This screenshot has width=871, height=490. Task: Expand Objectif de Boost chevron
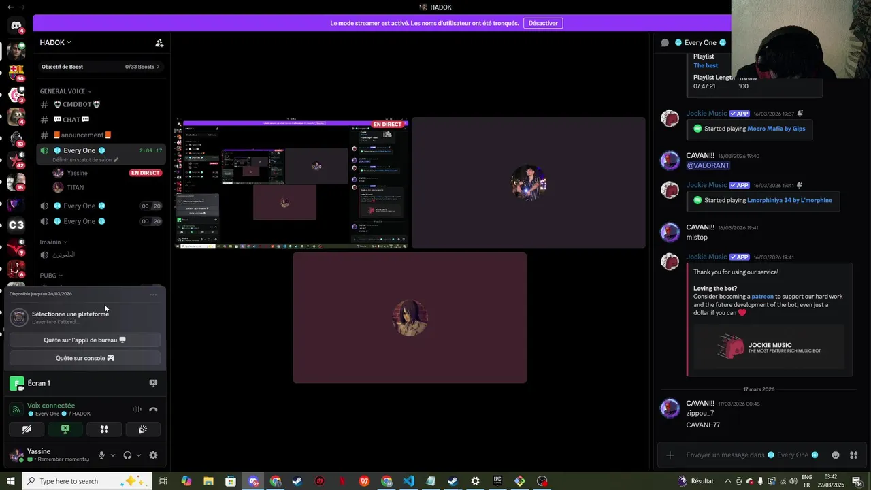tap(158, 67)
